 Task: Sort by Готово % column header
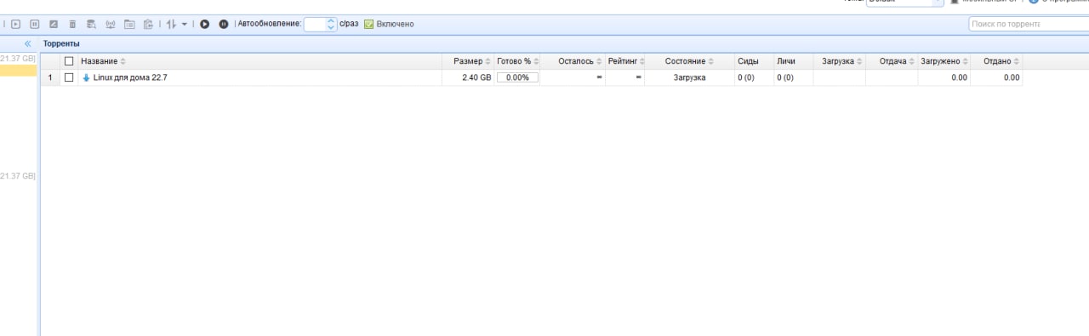click(517, 61)
